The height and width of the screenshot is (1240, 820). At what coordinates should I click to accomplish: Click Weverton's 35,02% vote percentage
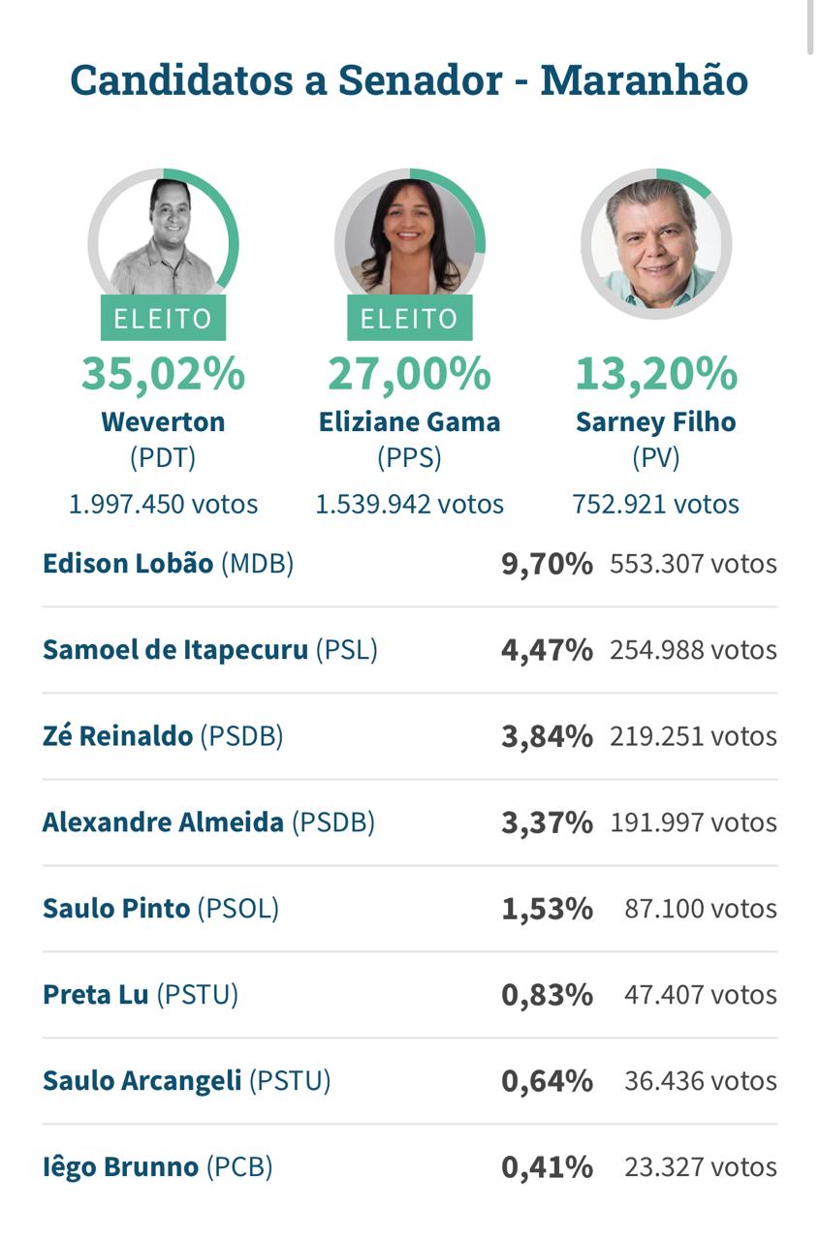163,374
